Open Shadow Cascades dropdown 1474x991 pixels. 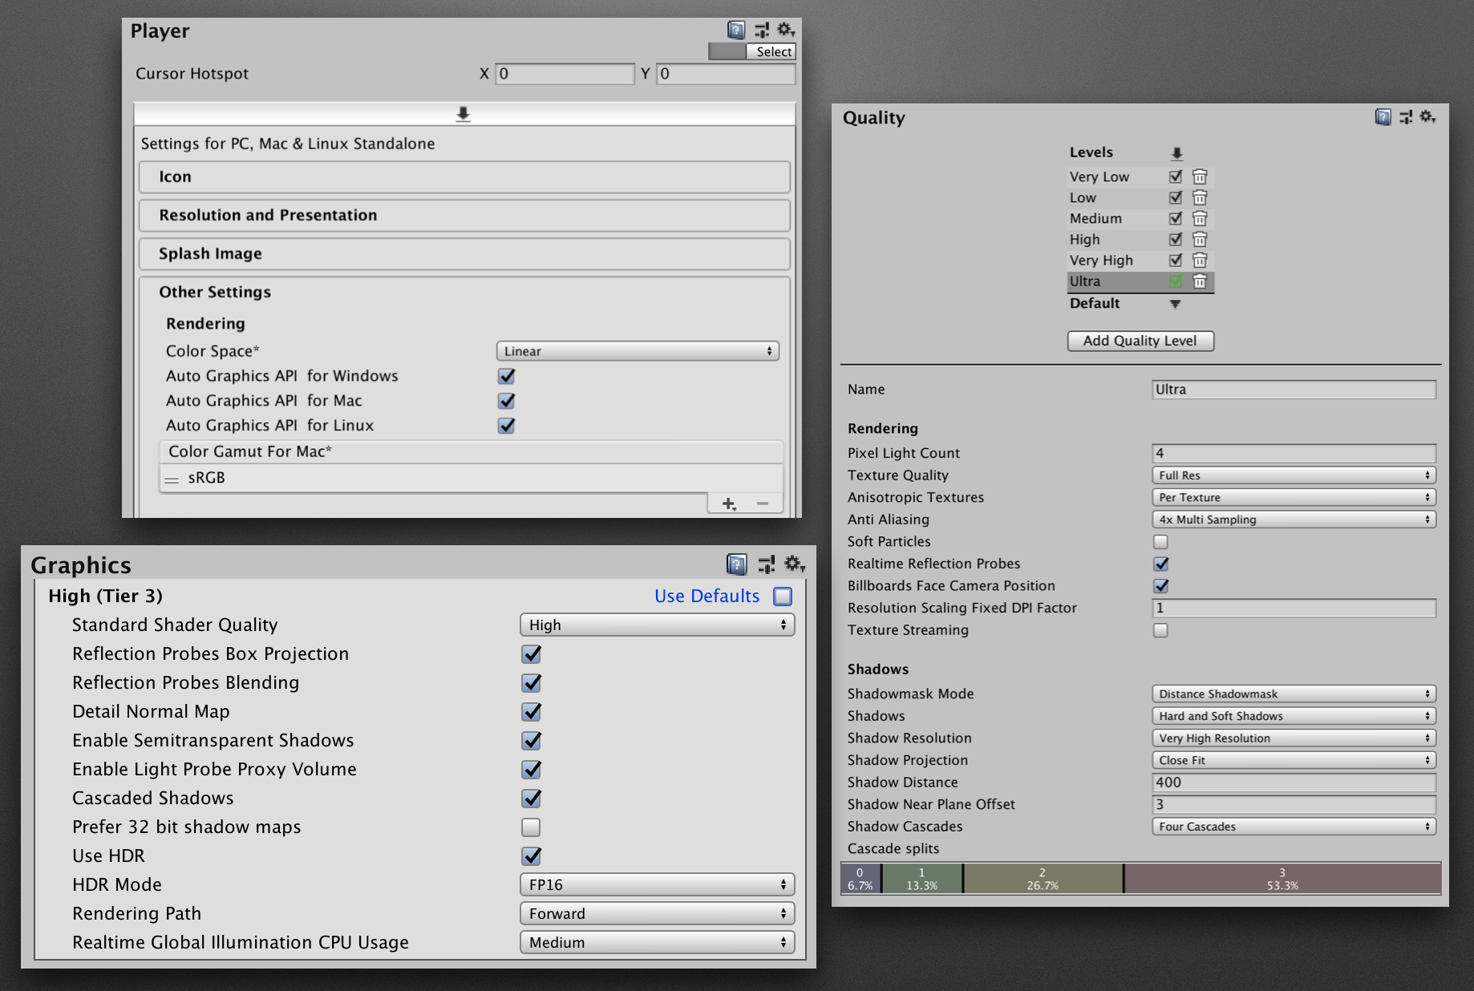click(1294, 827)
